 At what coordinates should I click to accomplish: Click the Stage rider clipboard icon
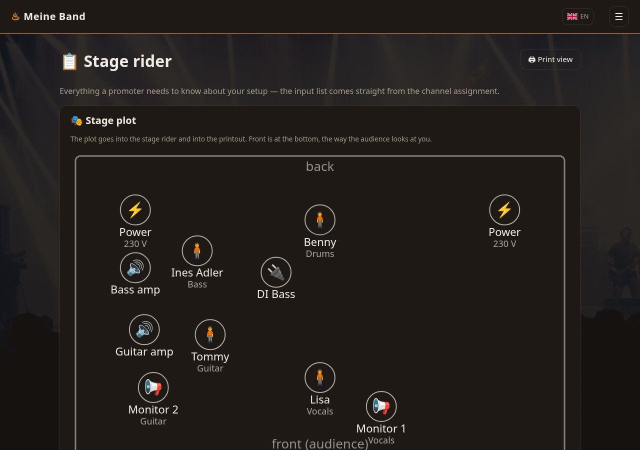[69, 61]
